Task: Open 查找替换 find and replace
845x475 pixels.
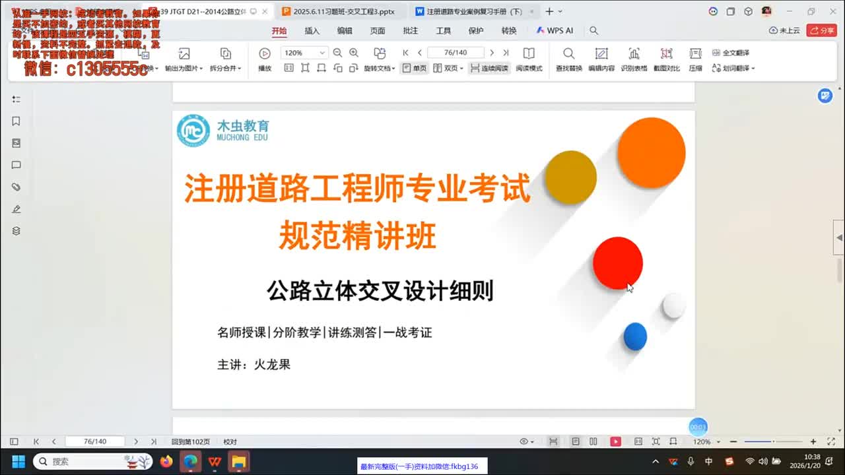Action: click(x=568, y=59)
